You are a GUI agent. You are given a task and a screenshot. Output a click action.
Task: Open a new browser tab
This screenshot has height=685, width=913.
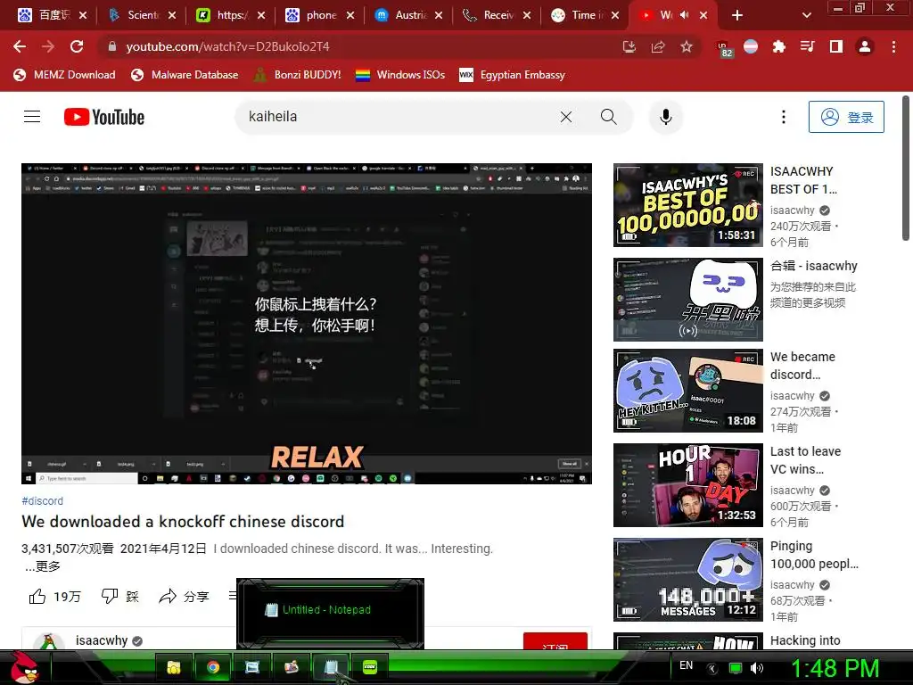[x=737, y=16]
